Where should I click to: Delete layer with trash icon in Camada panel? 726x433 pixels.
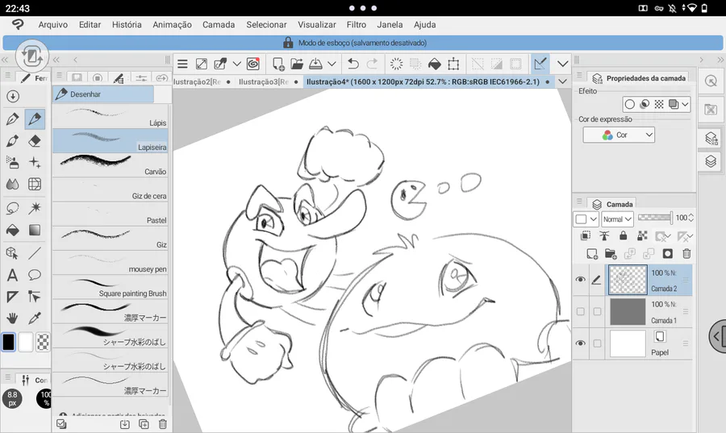[x=686, y=253]
